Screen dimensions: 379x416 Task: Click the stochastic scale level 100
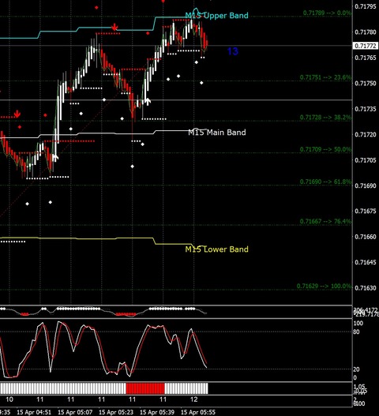point(358,324)
